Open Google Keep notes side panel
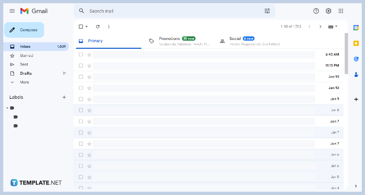 356,43
